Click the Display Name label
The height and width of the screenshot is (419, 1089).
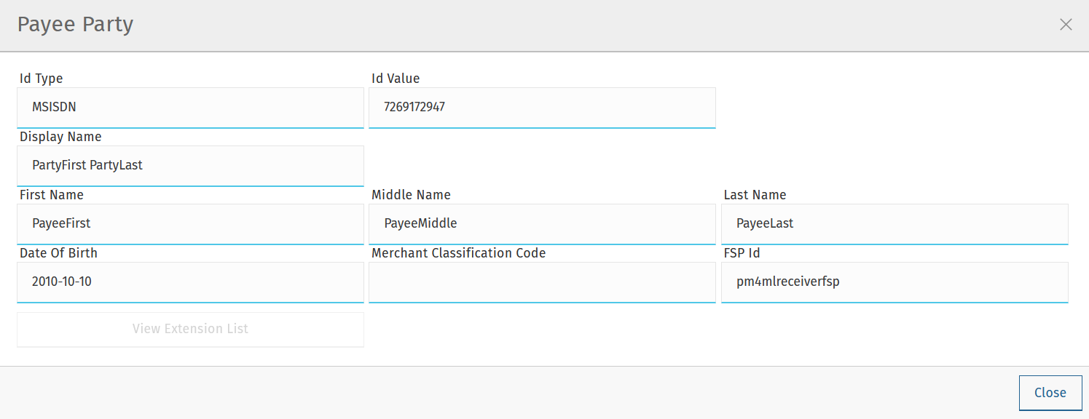pyautogui.click(x=60, y=137)
